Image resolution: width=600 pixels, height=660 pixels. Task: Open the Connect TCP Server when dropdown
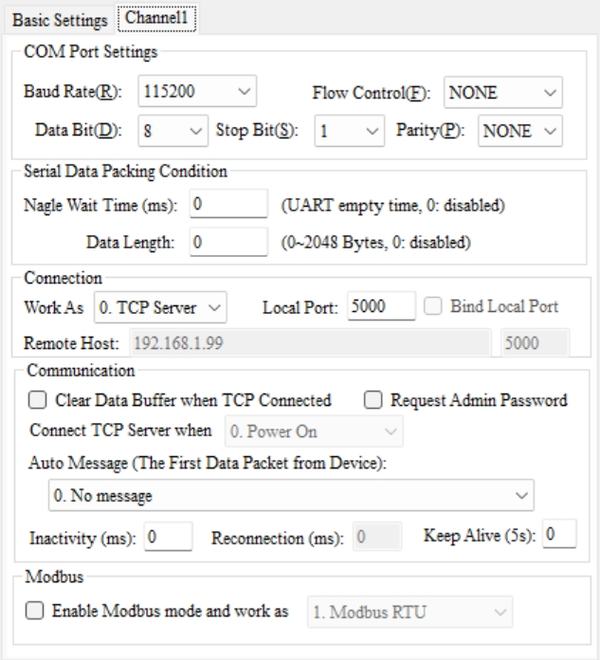(x=313, y=431)
